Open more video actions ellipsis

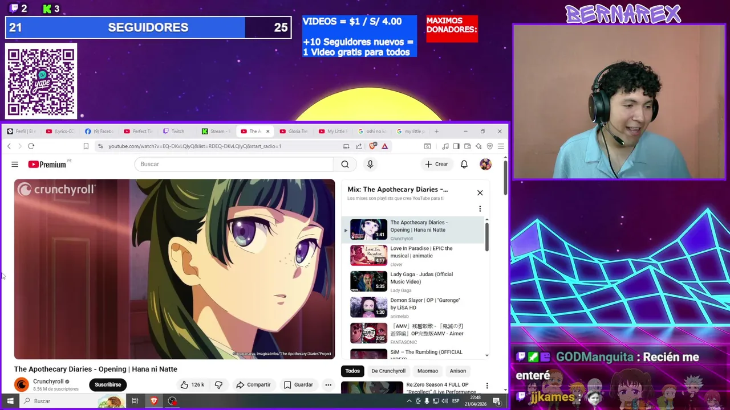coord(328,385)
